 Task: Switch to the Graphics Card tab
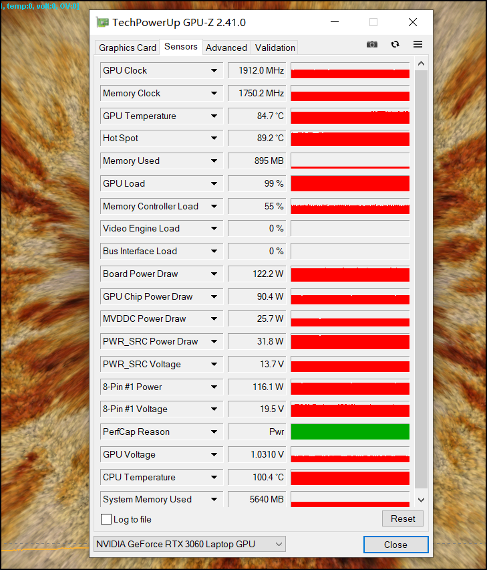tap(128, 47)
